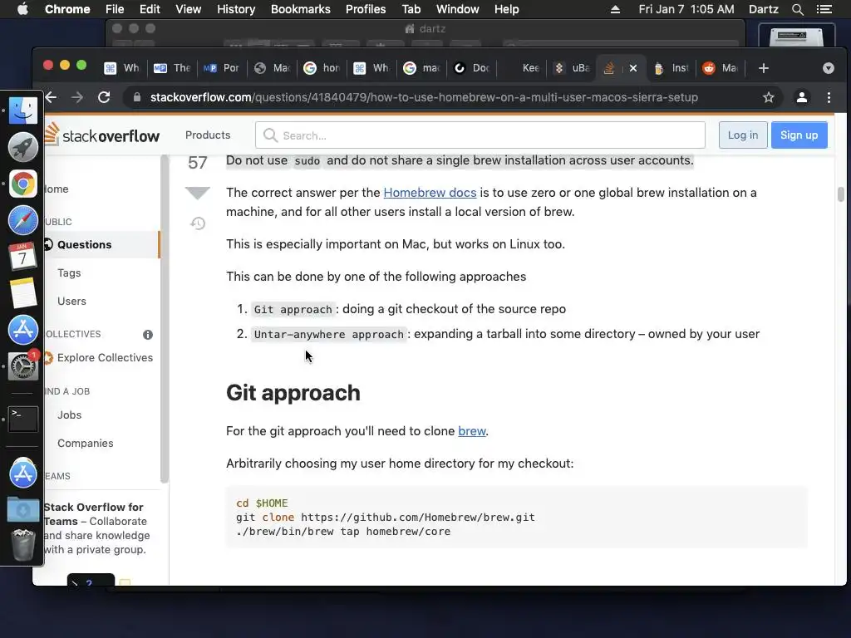
Task: Click the page vertical scrollbar thumb
Action: [x=841, y=194]
